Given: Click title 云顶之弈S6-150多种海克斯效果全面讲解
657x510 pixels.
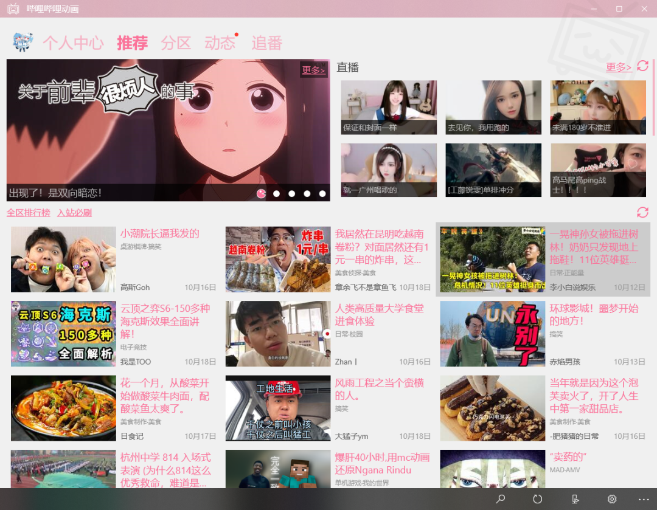Looking at the screenshot, I should [165, 321].
